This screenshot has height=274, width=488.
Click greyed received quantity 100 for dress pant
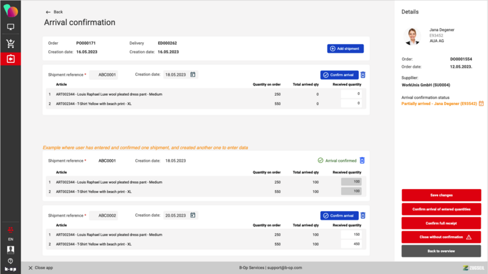click(x=351, y=181)
